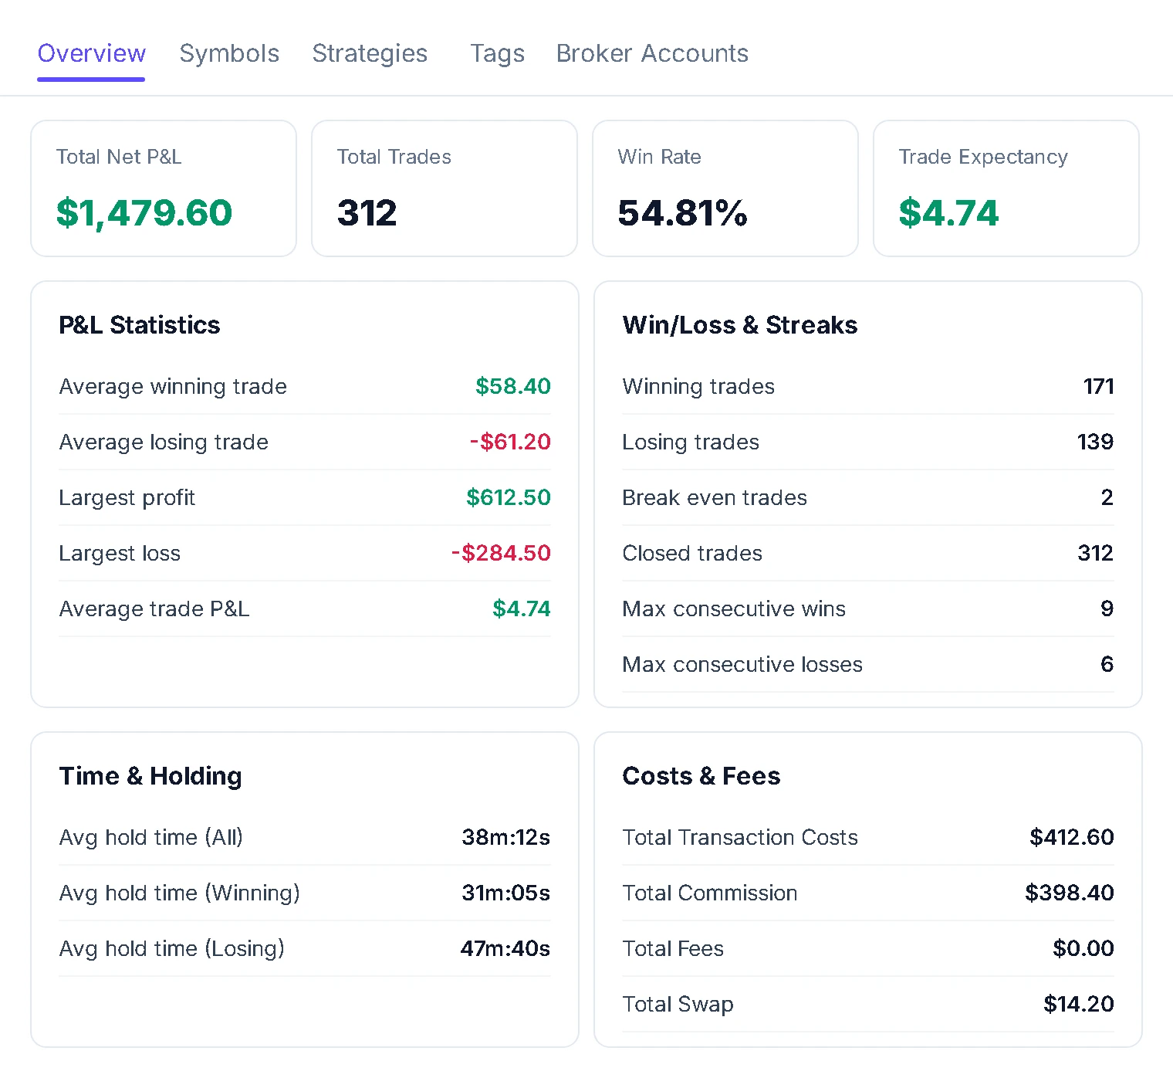Click the Avg hold time (Winning) value 31m:05s
Viewport: 1173px width, 1078px height.
[505, 893]
